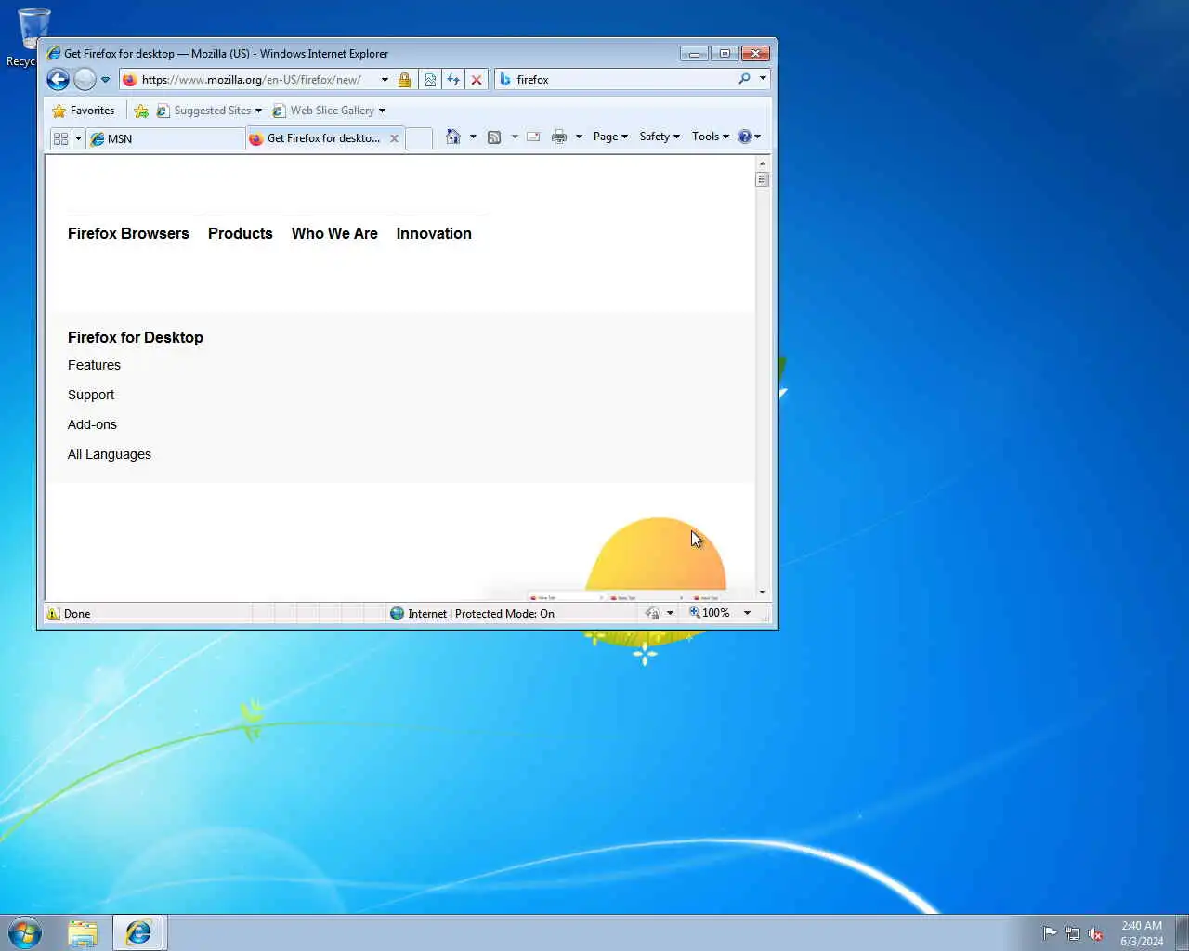The width and height of the screenshot is (1189, 951).
Task: Expand the Print options dropdown arrow
Action: click(x=579, y=137)
